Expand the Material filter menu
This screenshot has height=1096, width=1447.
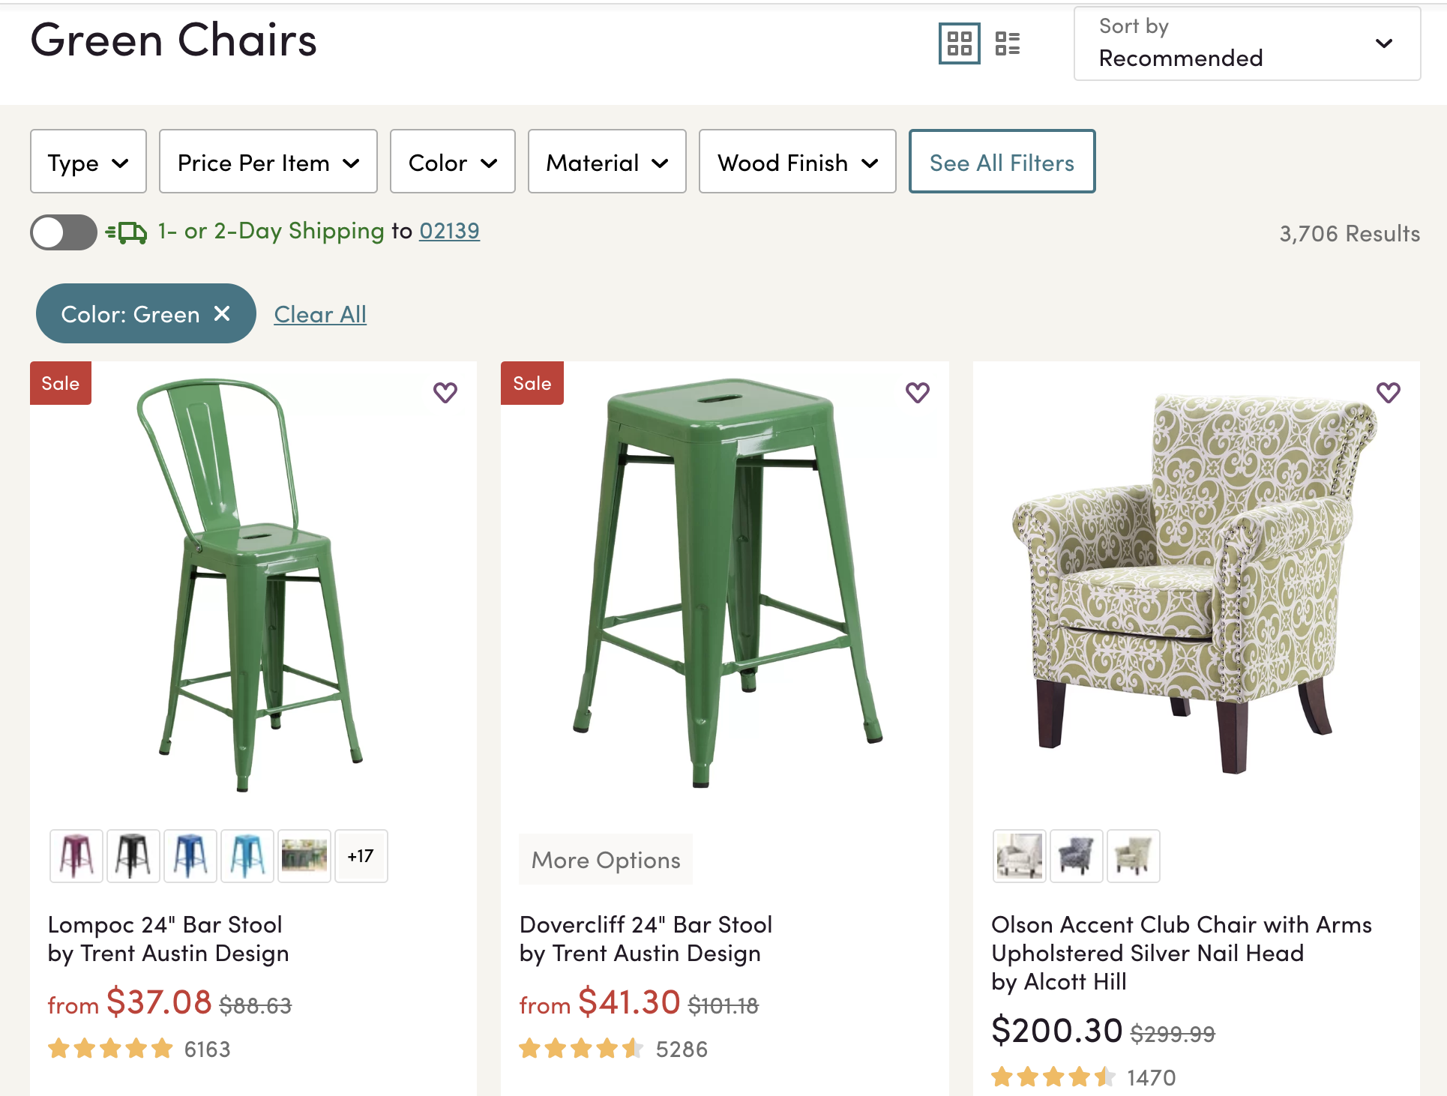coord(607,162)
